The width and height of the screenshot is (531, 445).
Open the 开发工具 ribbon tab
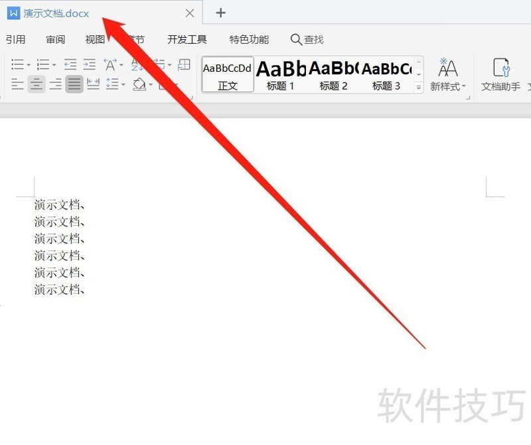pos(187,40)
